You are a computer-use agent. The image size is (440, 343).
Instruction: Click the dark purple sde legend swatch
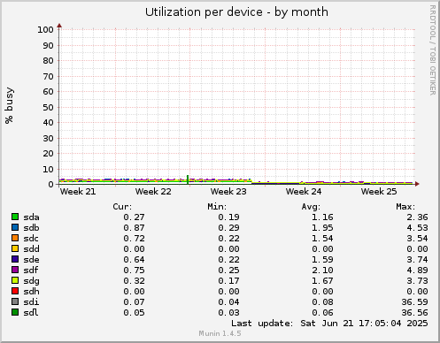(x=15, y=259)
